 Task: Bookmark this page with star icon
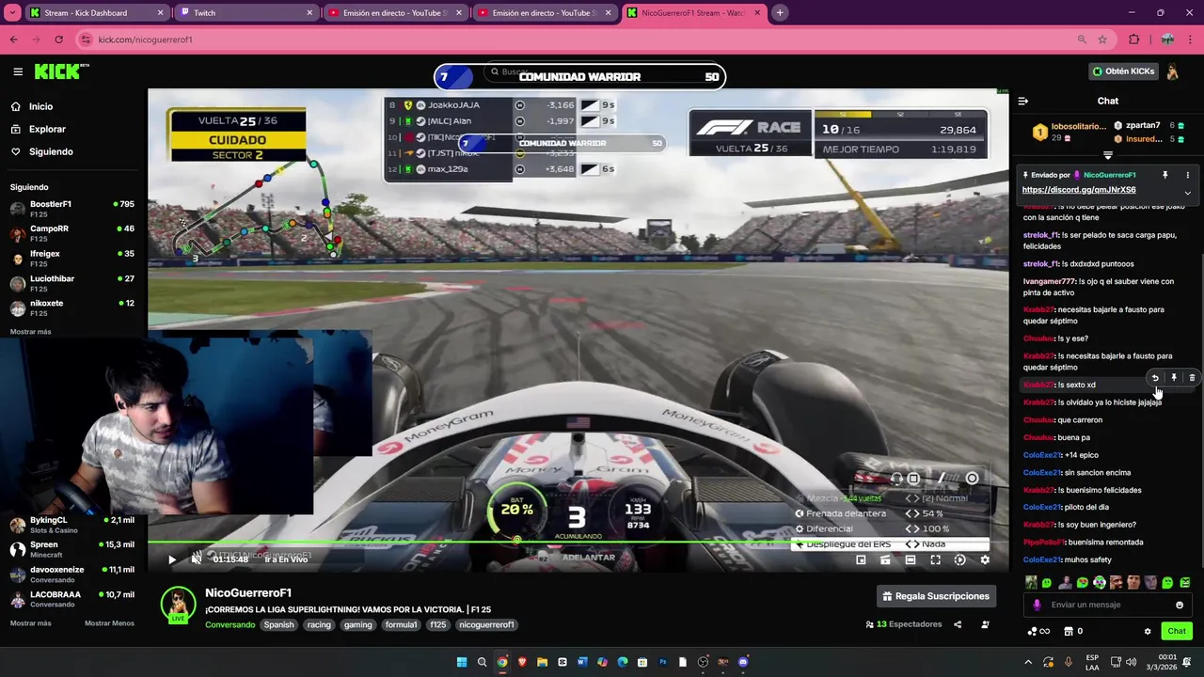(1102, 39)
